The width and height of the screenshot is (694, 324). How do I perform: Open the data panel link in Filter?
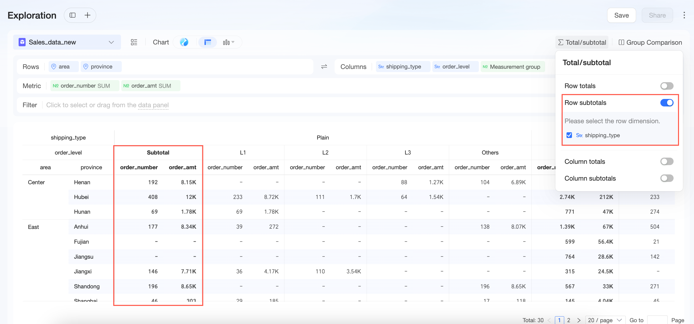tap(153, 105)
